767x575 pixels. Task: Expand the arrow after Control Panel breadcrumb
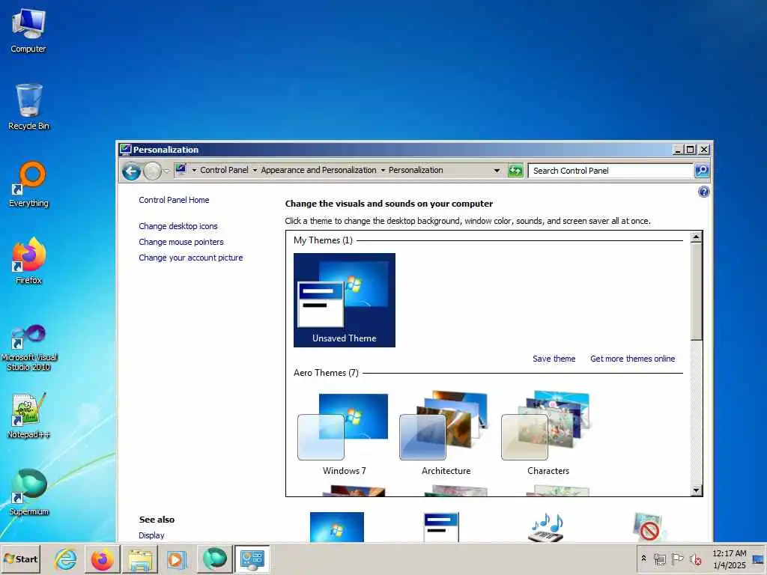(255, 170)
